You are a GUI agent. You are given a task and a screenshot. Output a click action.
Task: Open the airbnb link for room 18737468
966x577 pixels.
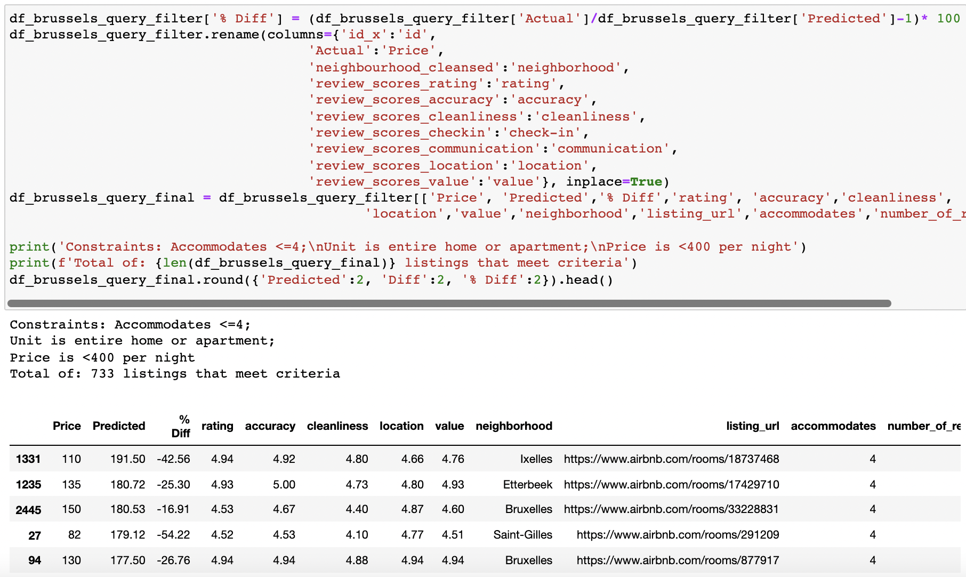[x=671, y=459]
